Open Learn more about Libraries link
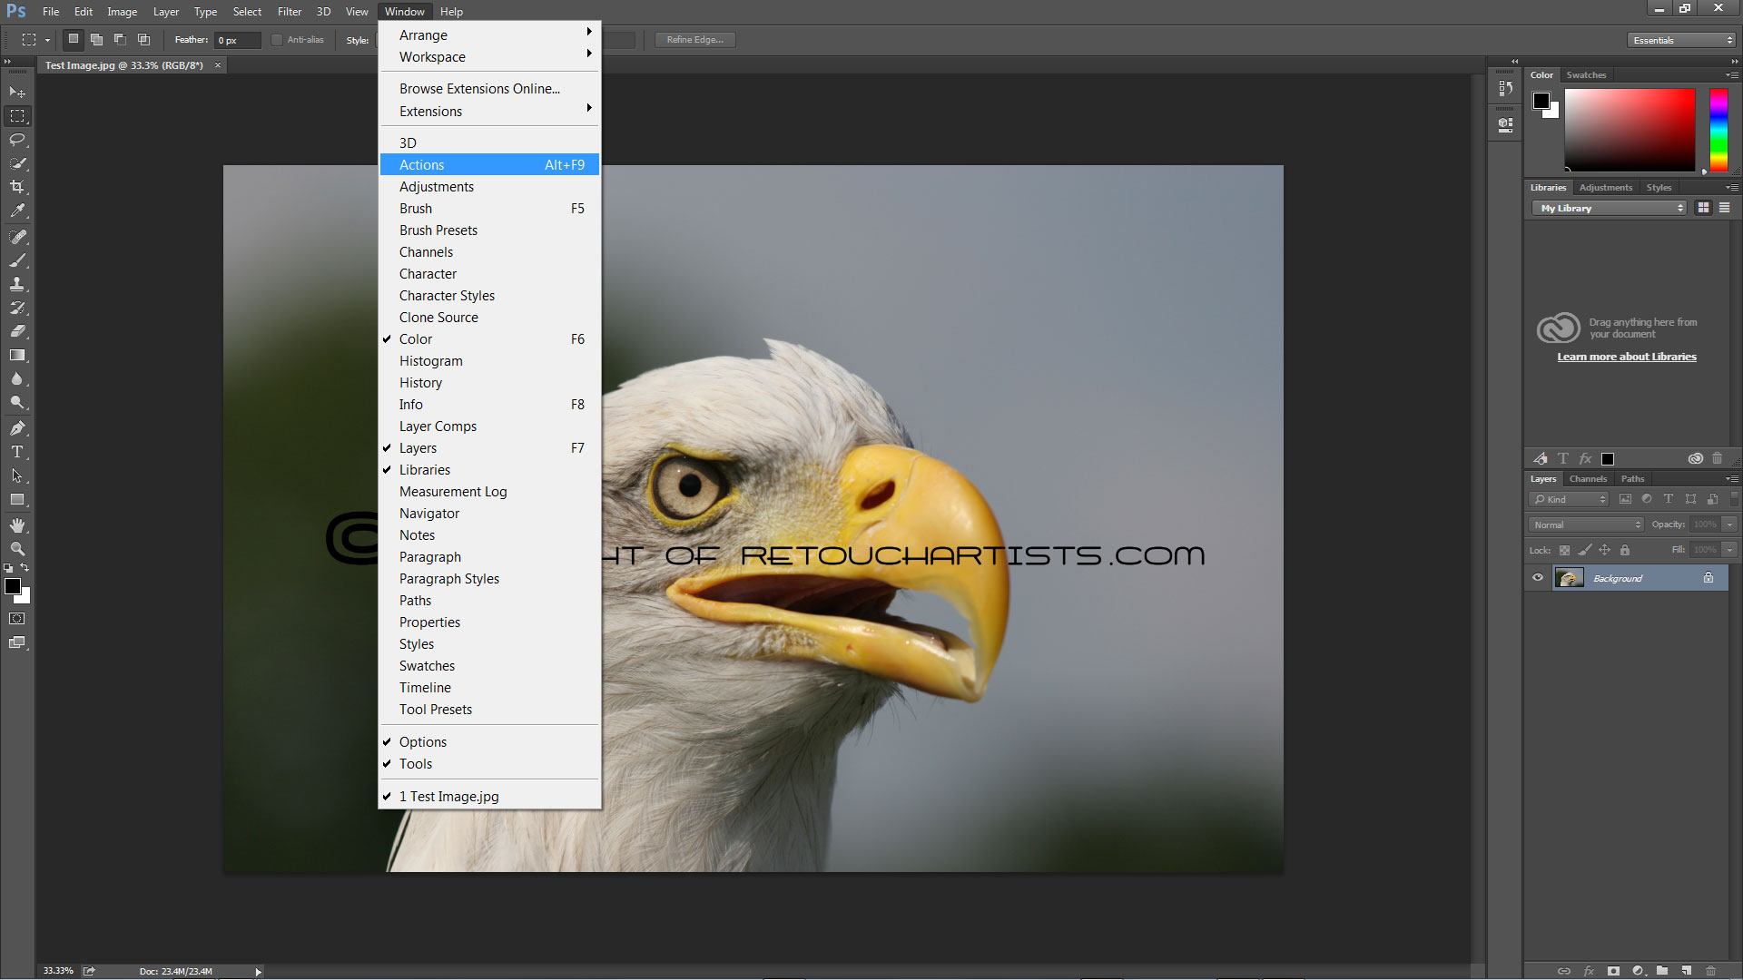Image resolution: width=1743 pixels, height=980 pixels. [1627, 357]
